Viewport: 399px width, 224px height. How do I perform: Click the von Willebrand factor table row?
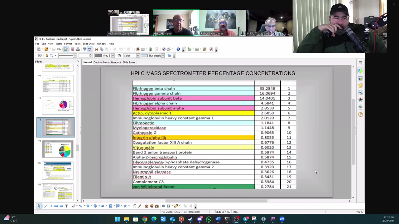click(x=214, y=187)
